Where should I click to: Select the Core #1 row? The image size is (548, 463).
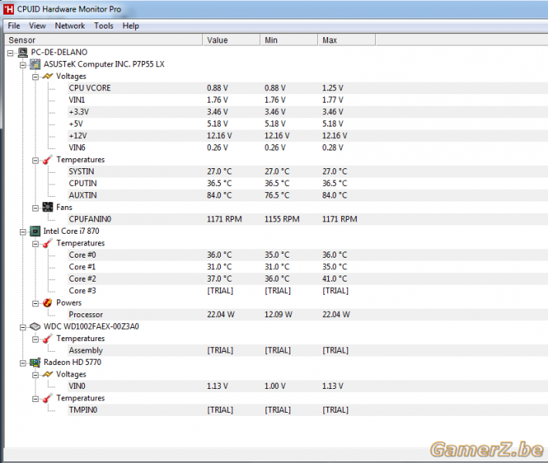click(x=307, y=267)
